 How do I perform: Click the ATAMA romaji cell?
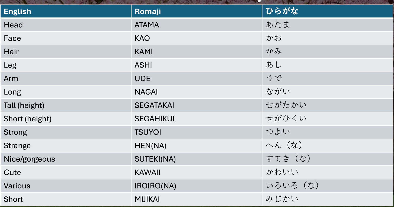pos(147,25)
